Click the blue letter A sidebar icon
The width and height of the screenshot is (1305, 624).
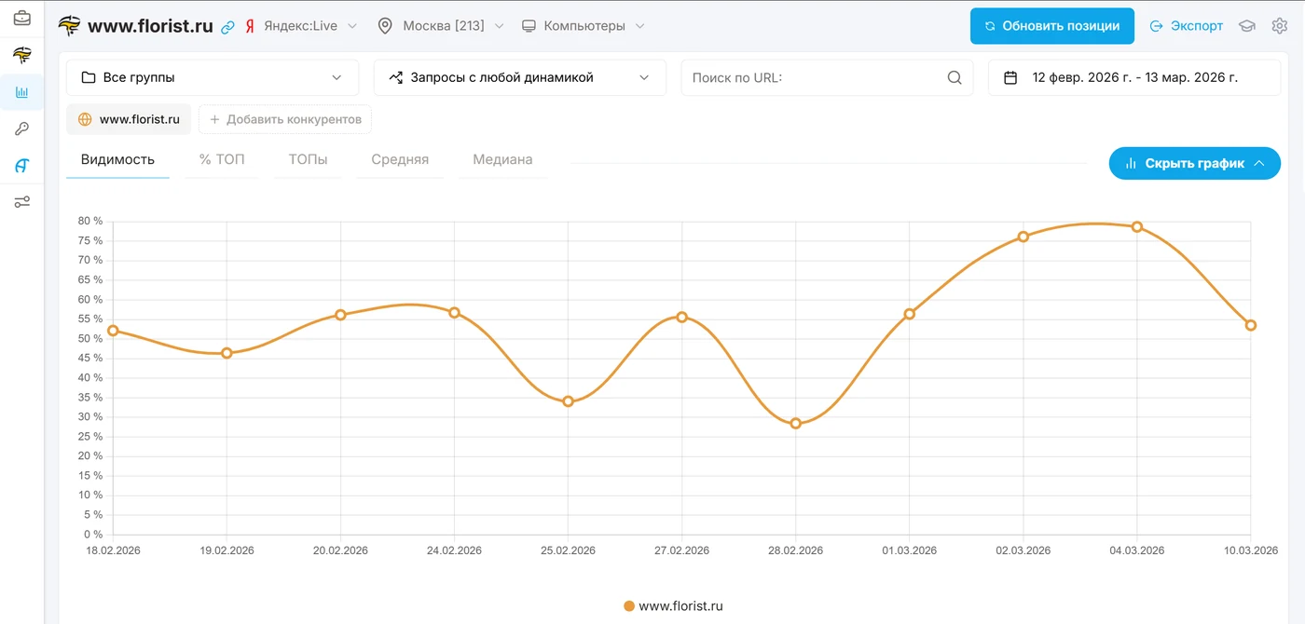click(21, 166)
